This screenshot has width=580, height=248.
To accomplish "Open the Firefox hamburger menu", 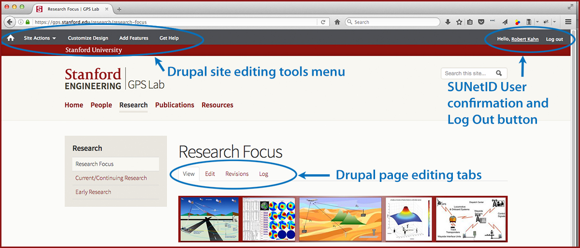I will [568, 22].
